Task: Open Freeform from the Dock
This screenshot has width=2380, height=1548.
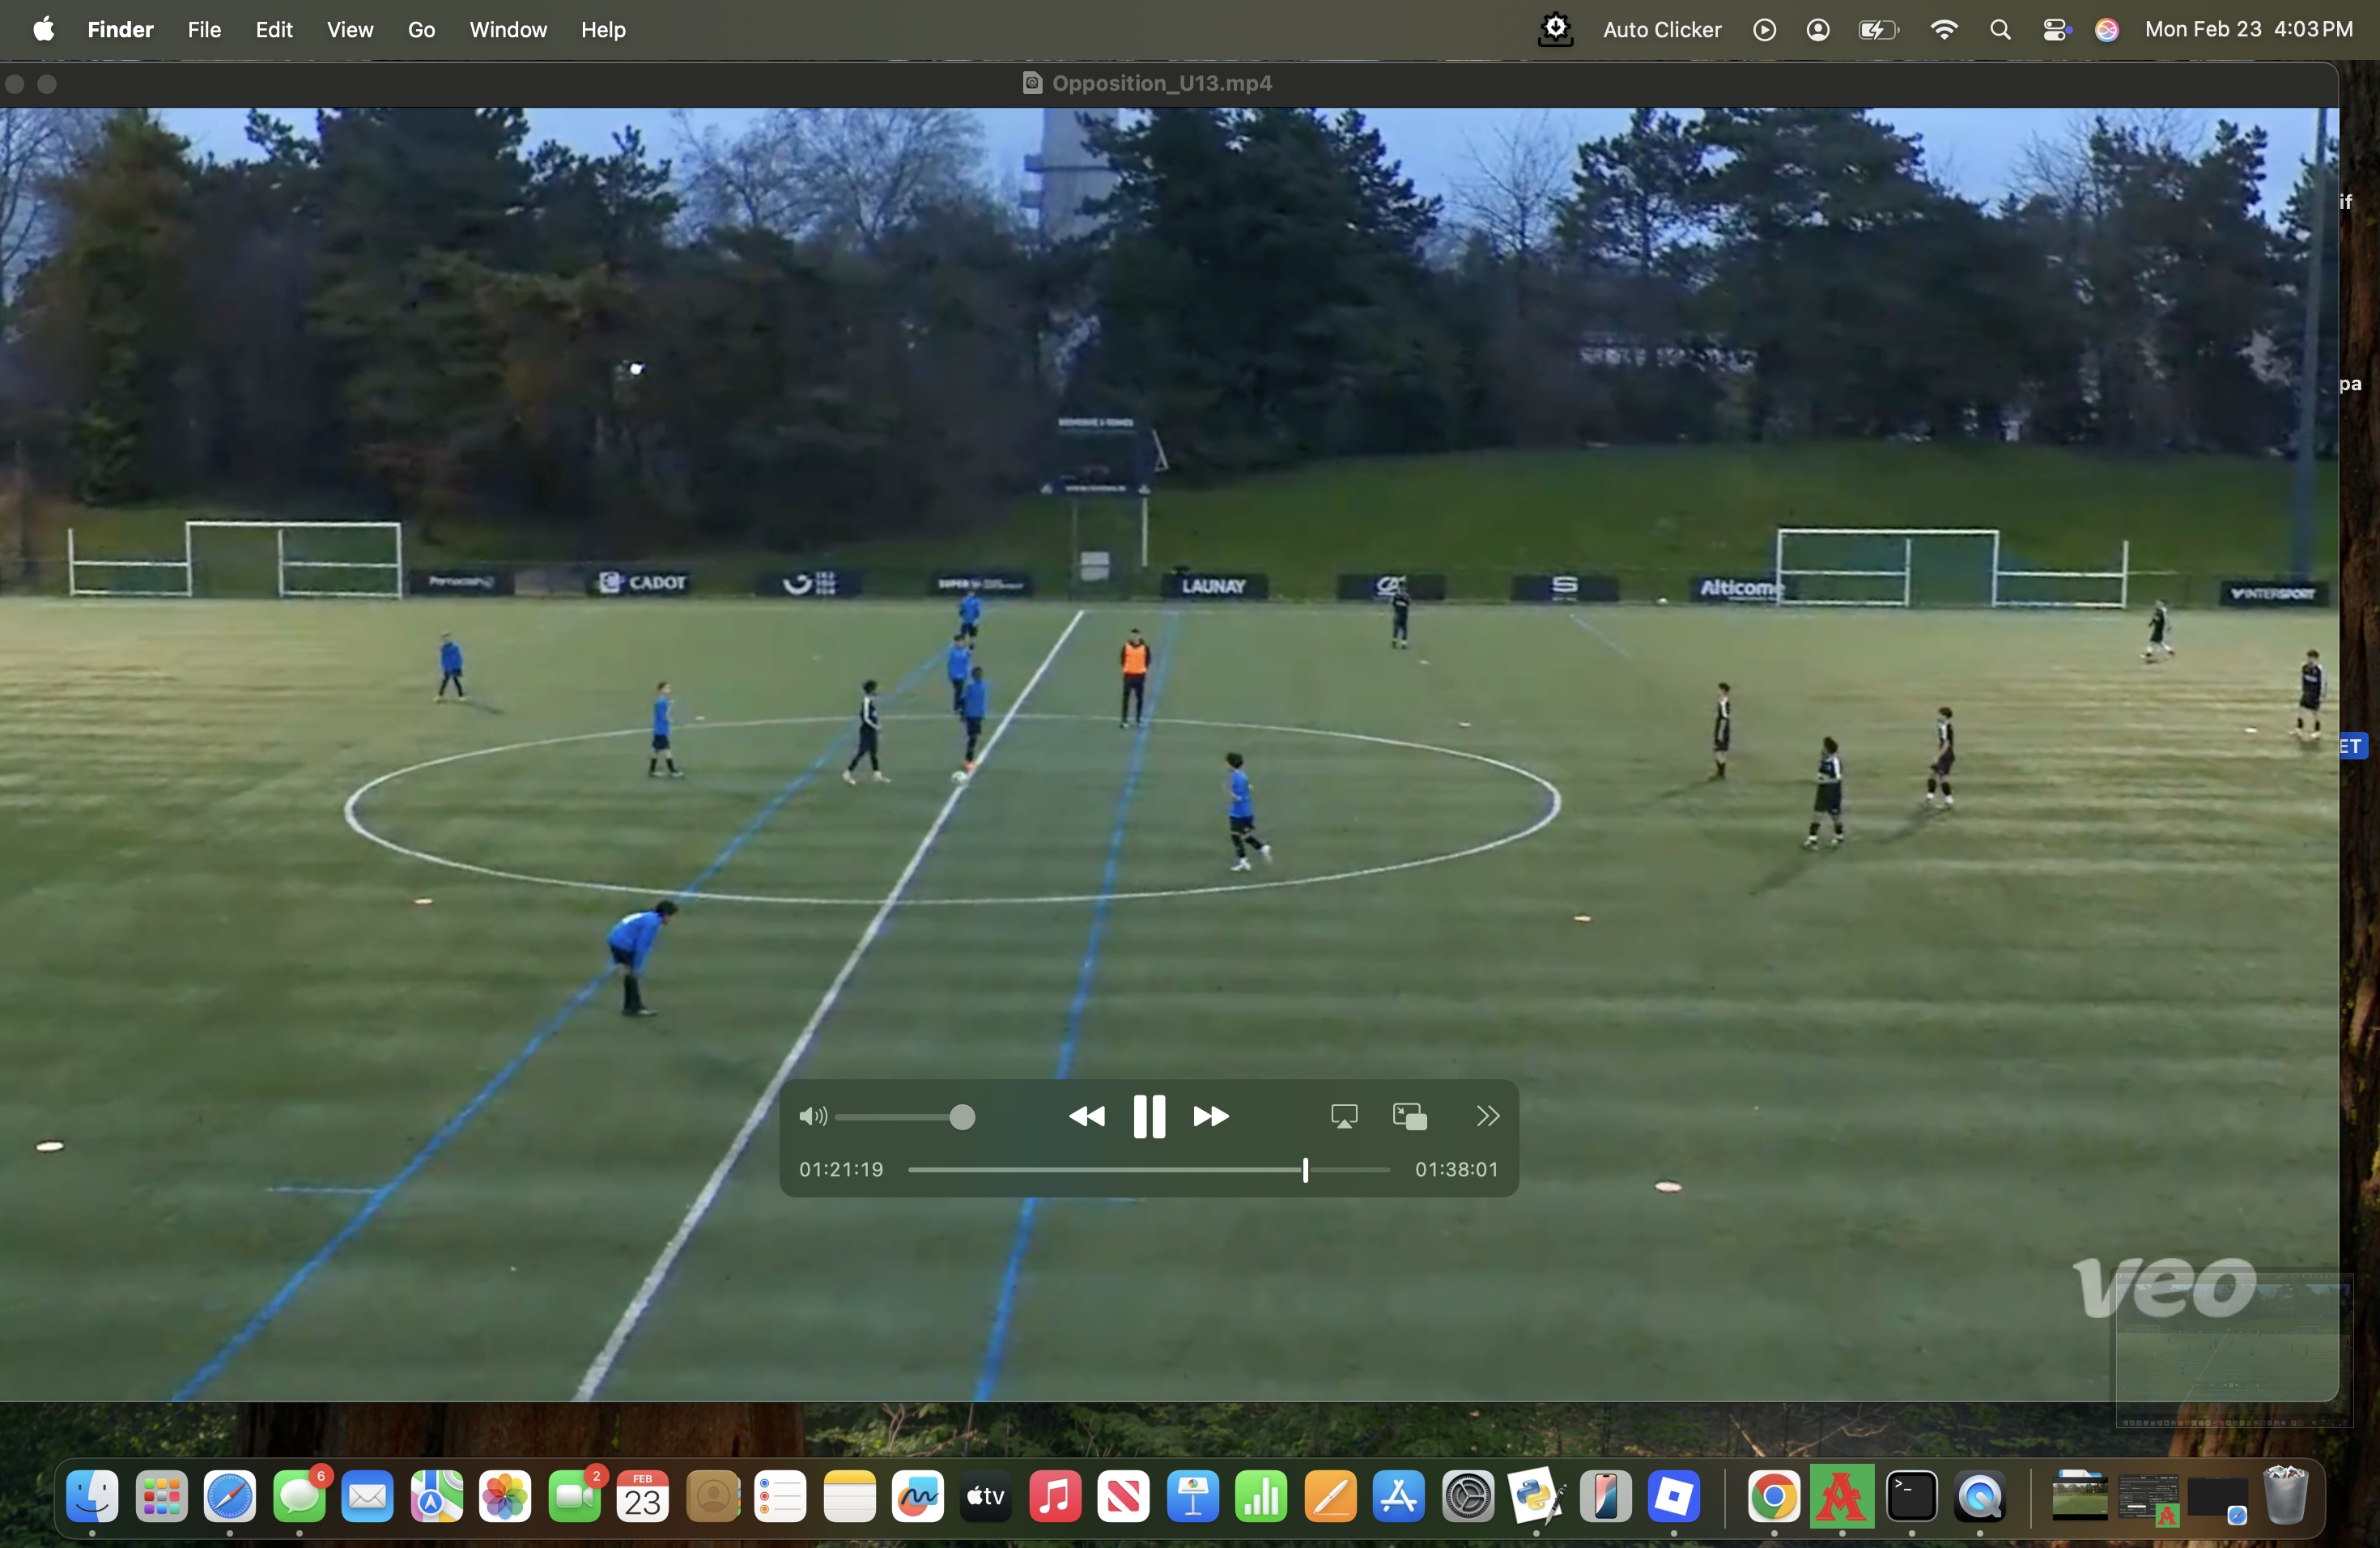Action: click(x=917, y=1496)
